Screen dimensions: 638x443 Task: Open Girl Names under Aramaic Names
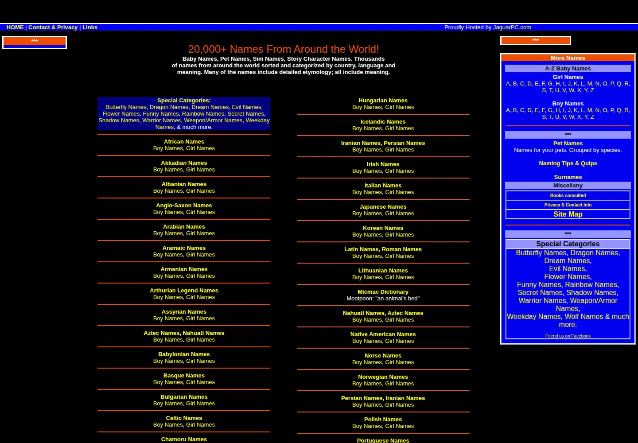point(200,255)
